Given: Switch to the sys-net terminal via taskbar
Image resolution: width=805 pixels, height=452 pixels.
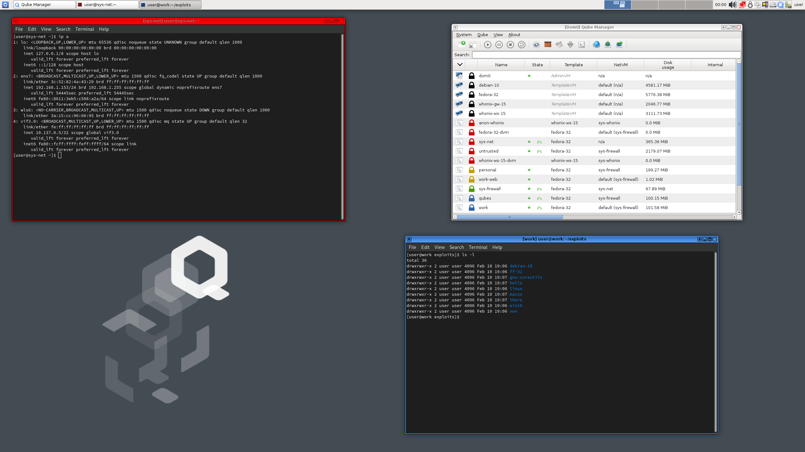Looking at the screenshot, I should pos(107,5).
